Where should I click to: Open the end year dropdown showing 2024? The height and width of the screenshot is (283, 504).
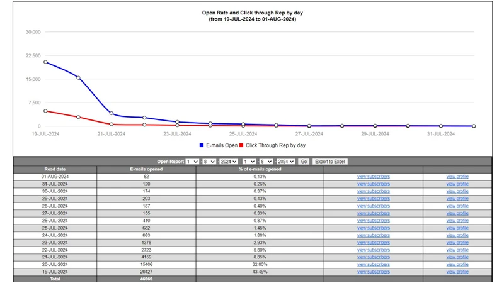(x=286, y=162)
